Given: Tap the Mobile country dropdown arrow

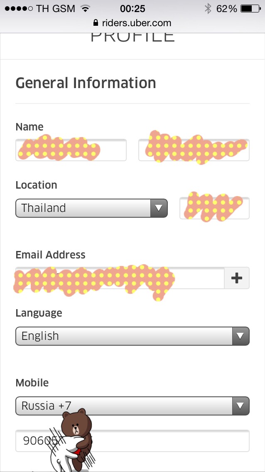Looking at the screenshot, I should 240,406.
